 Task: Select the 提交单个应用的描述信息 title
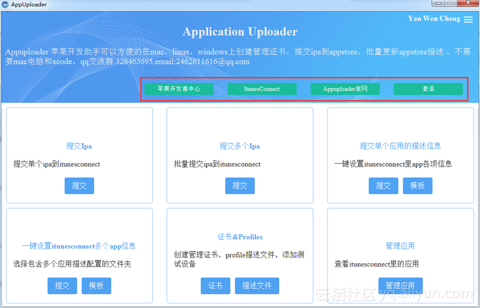(401, 146)
